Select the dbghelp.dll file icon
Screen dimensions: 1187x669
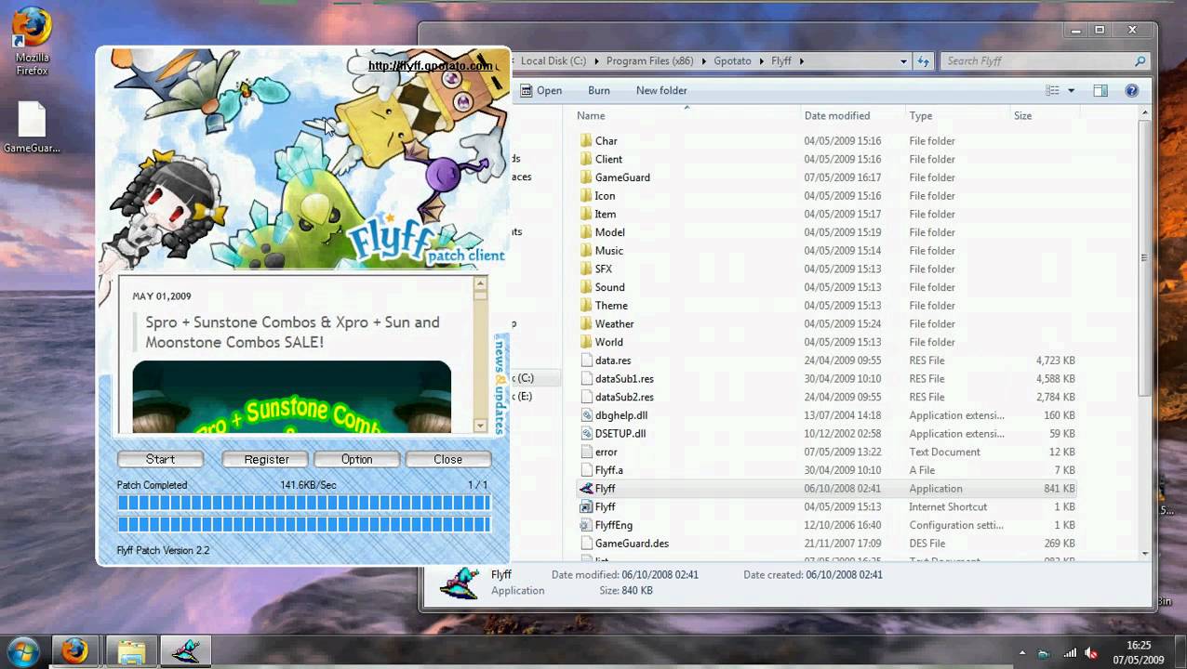tap(586, 415)
